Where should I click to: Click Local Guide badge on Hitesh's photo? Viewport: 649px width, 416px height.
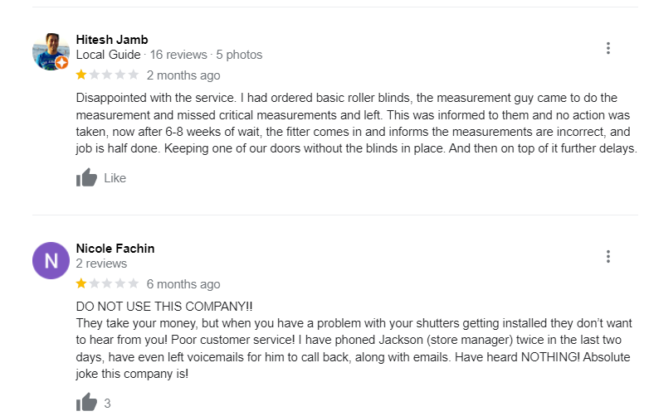(x=61, y=64)
